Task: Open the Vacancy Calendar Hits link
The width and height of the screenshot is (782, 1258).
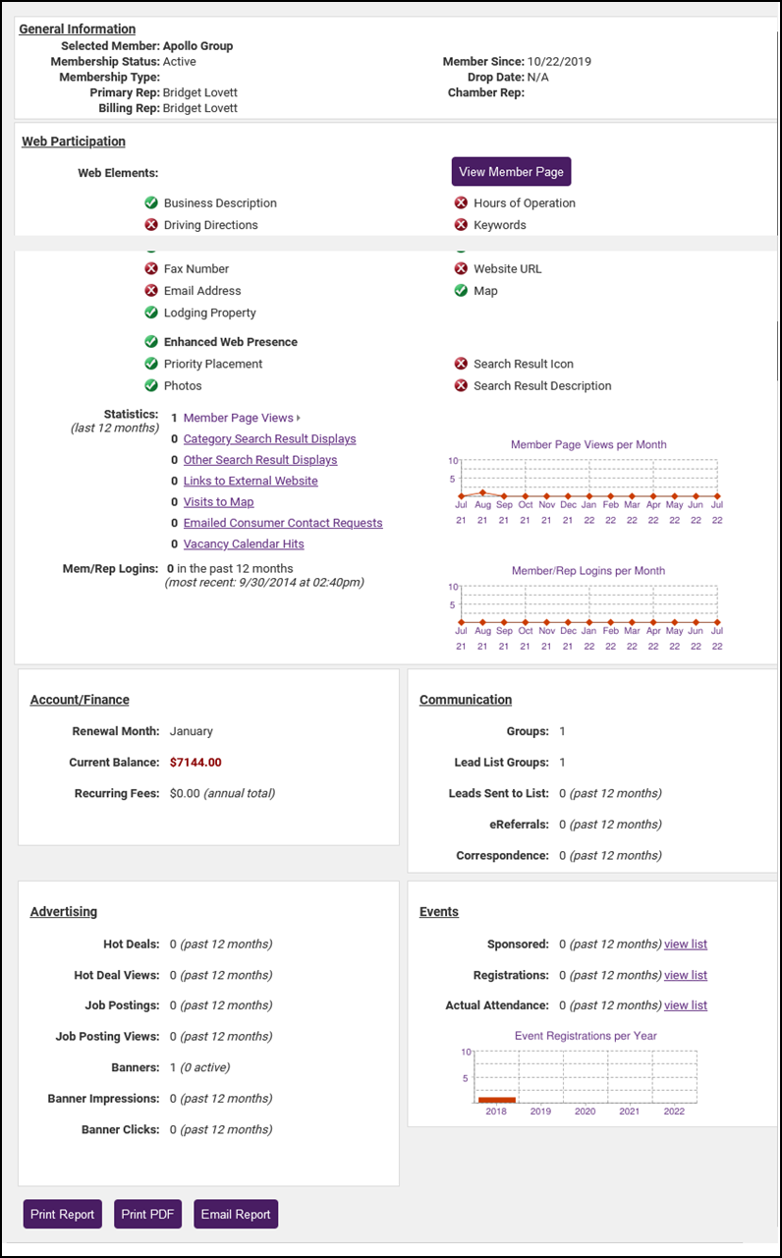Action: (244, 544)
